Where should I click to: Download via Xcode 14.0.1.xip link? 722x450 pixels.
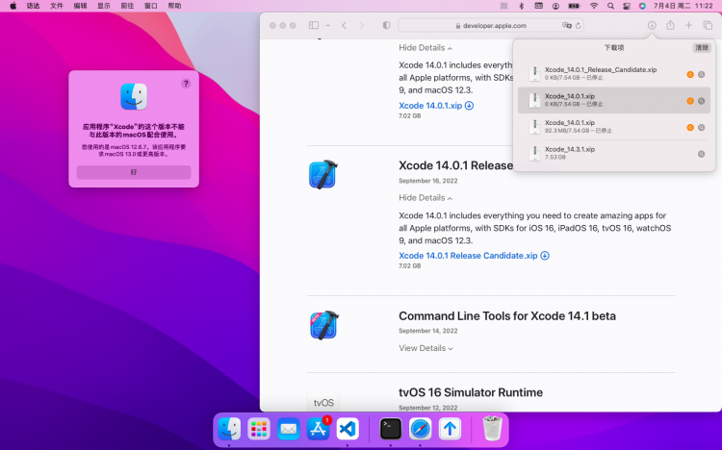point(430,106)
